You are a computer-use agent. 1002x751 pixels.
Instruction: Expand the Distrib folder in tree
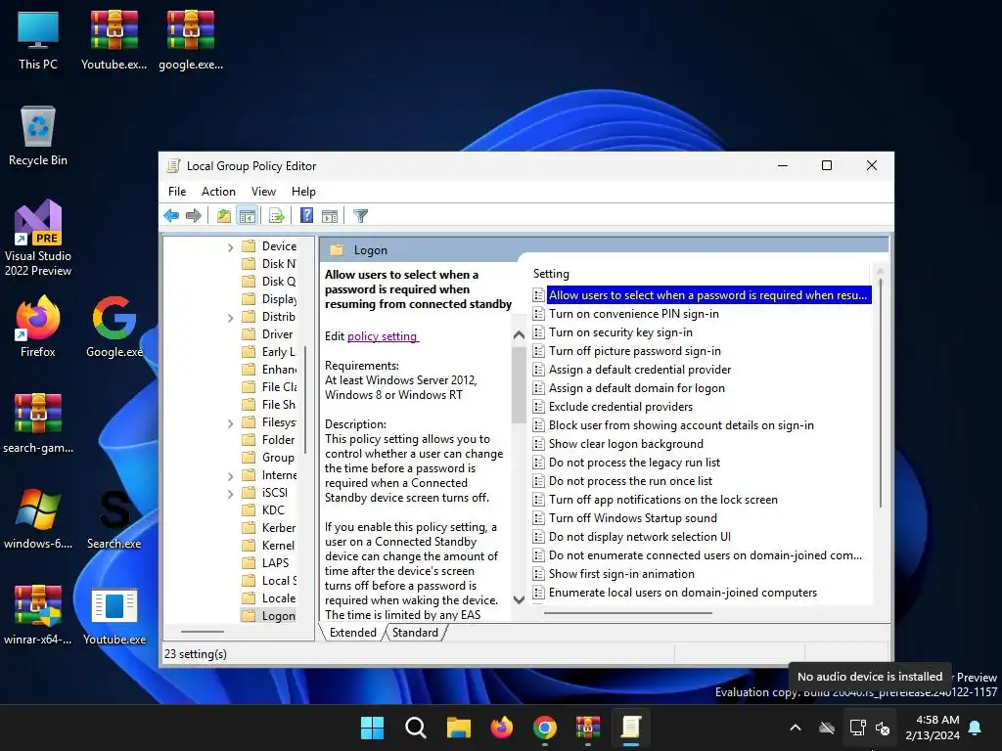coord(230,318)
